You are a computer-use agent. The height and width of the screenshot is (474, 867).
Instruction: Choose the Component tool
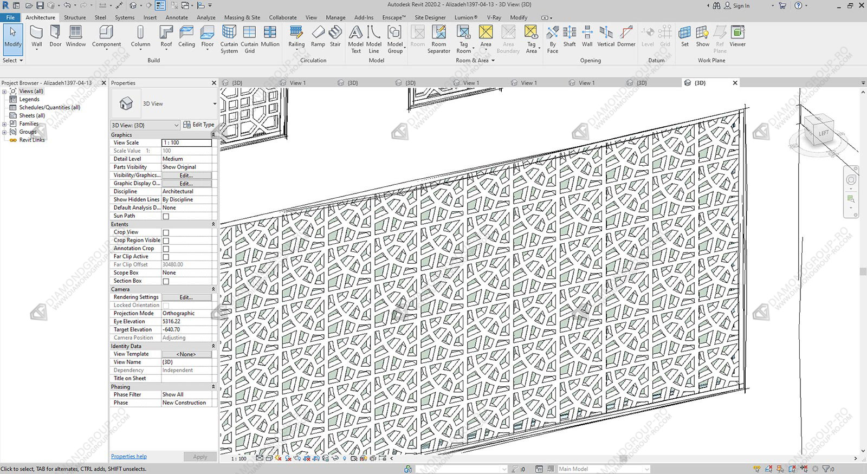tap(106, 37)
